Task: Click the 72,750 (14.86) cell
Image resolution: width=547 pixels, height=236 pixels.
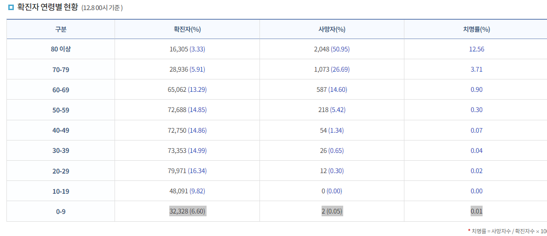Action: click(187, 130)
